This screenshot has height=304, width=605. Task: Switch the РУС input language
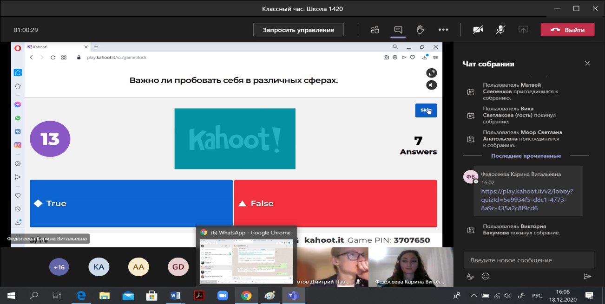click(x=538, y=295)
